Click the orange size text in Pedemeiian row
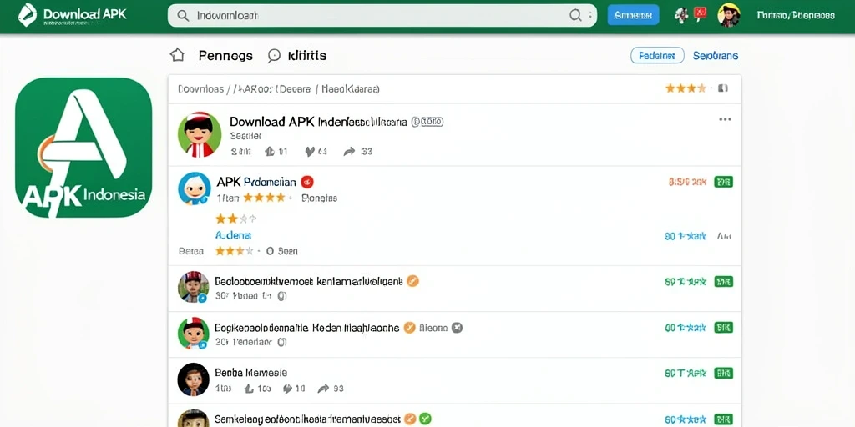The height and width of the screenshot is (427, 855). point(687,182)
